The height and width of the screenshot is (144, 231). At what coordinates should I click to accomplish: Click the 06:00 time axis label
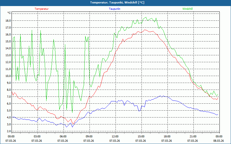(x=63, y=137)
